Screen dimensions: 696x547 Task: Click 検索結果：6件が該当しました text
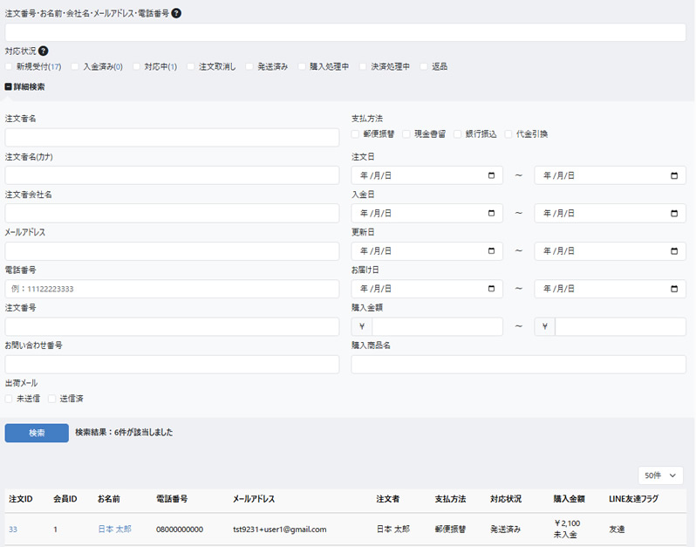[124, 433]
